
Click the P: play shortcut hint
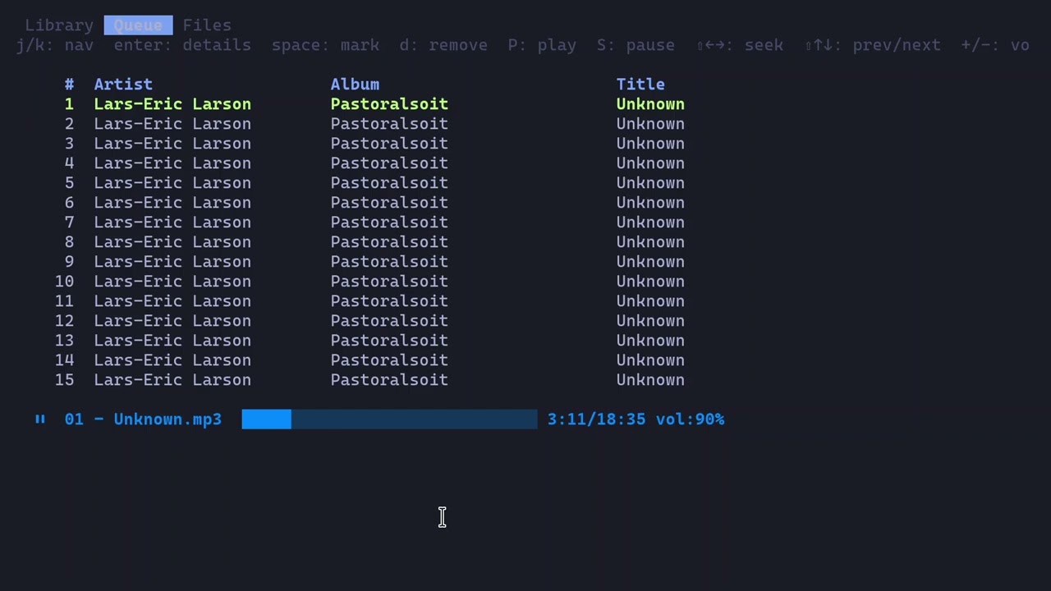[542, 45]
